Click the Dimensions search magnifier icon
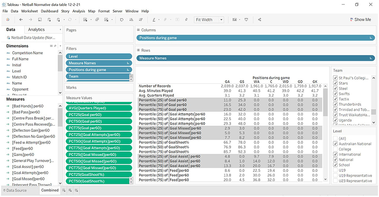379x197 pixels. [x=55, y=46]
